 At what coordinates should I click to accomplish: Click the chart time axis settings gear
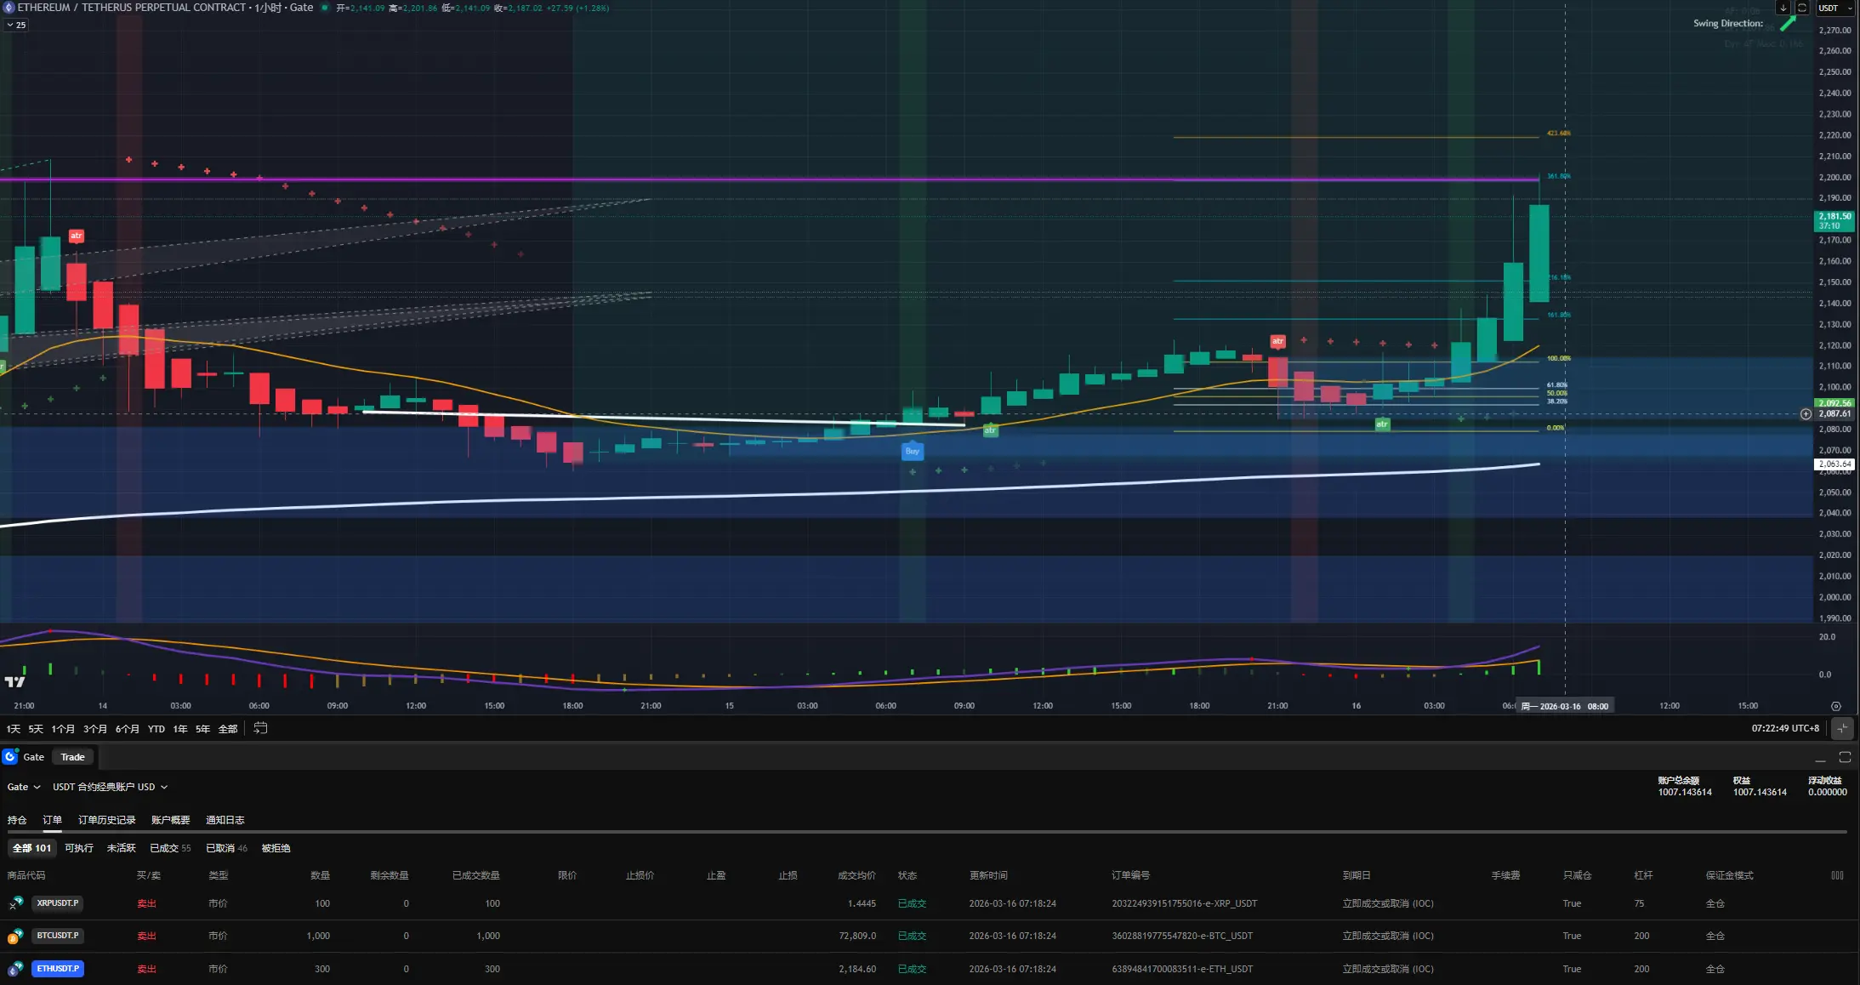click(x=1835, y=706)
